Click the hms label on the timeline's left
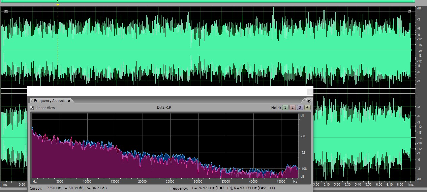 (x=5, y=184)
